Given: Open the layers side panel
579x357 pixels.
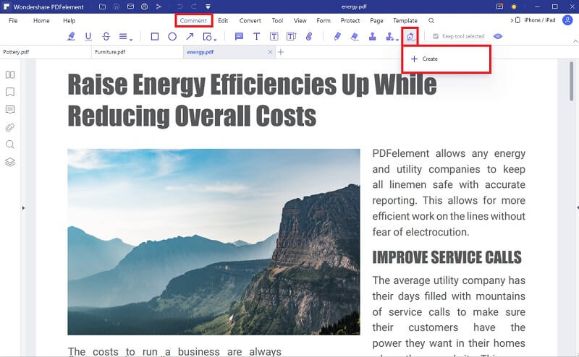Looking at the screenshot, I should tap(10, 163).
